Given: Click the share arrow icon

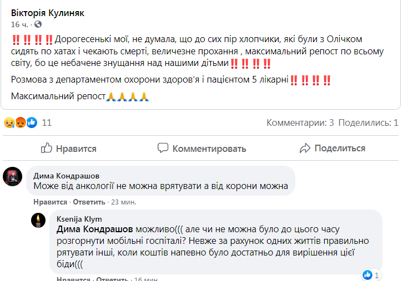Looking at the screenshot, I should [305, 149].
